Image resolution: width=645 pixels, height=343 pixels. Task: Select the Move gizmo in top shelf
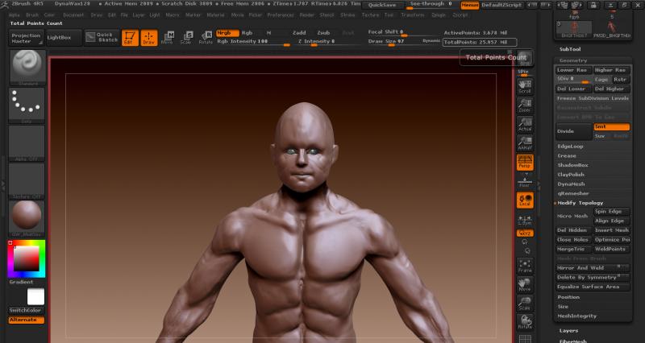tap(168, 37)
